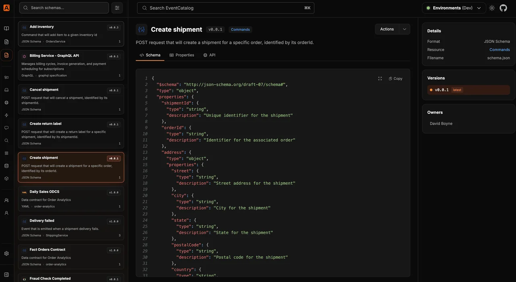Image resolution: width=516 pixels, height=282 pixels.
Task: Focus the Search EventCatalog search bar
Action: (x=226, y=8)
